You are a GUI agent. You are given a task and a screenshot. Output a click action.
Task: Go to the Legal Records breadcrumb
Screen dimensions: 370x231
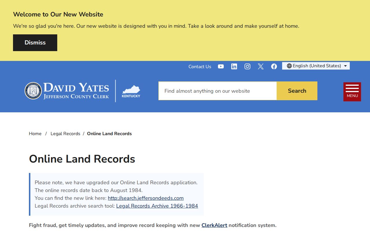[x=65, y=134]
